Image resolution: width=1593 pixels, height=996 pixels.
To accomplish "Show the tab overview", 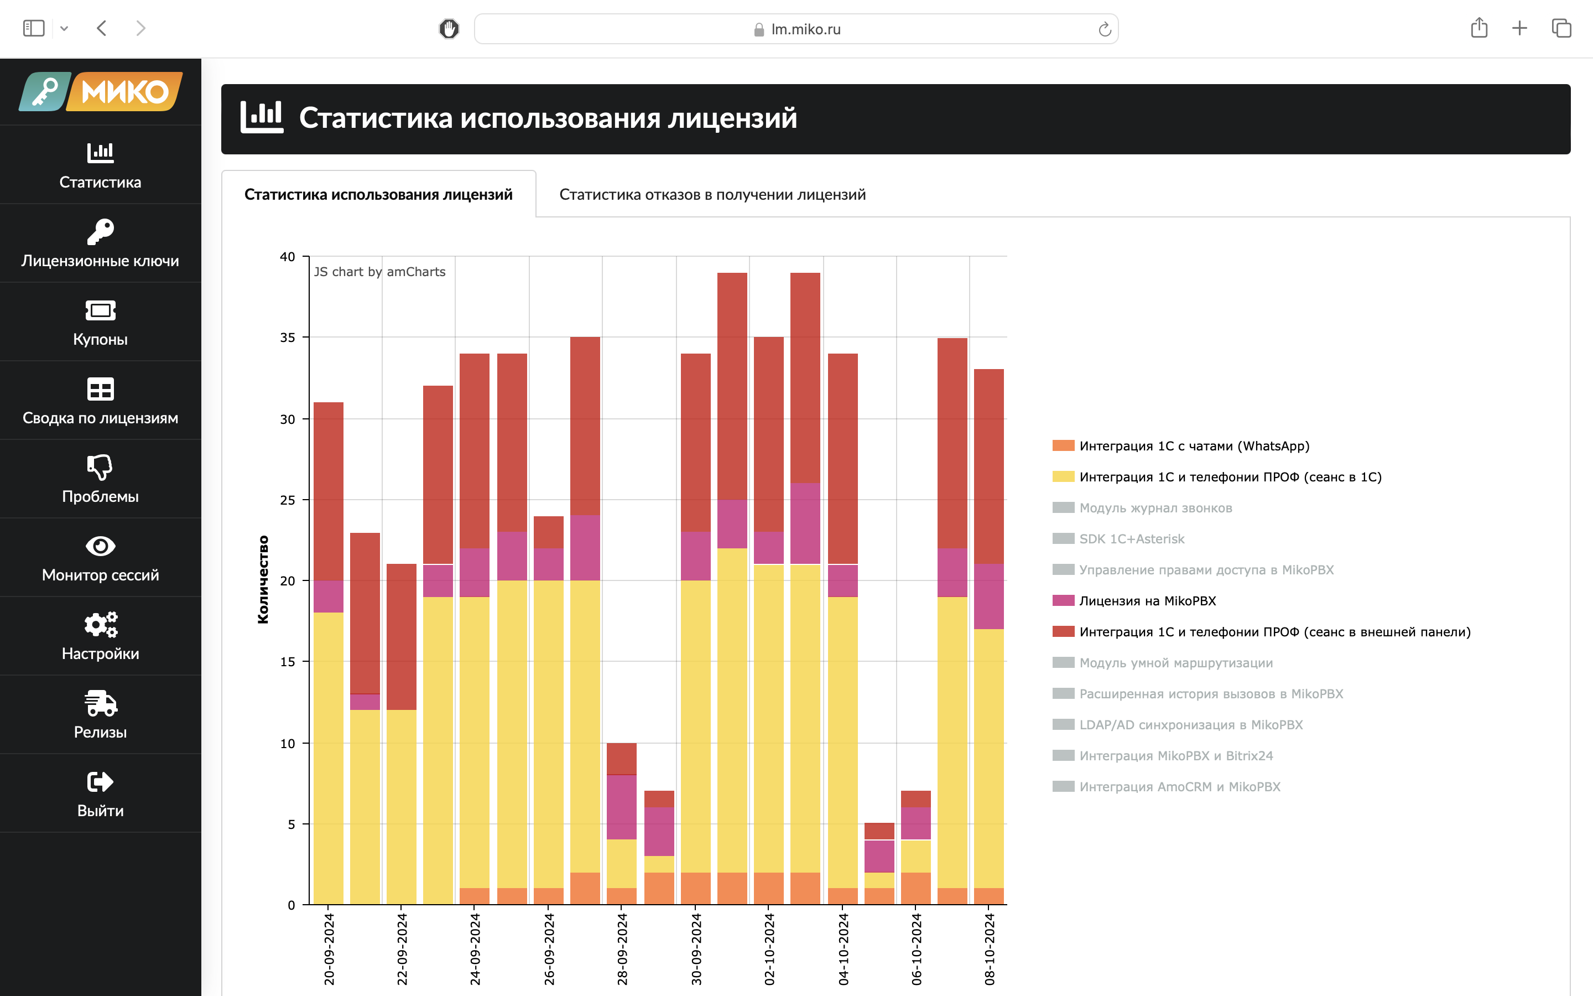I will 1561,28.
